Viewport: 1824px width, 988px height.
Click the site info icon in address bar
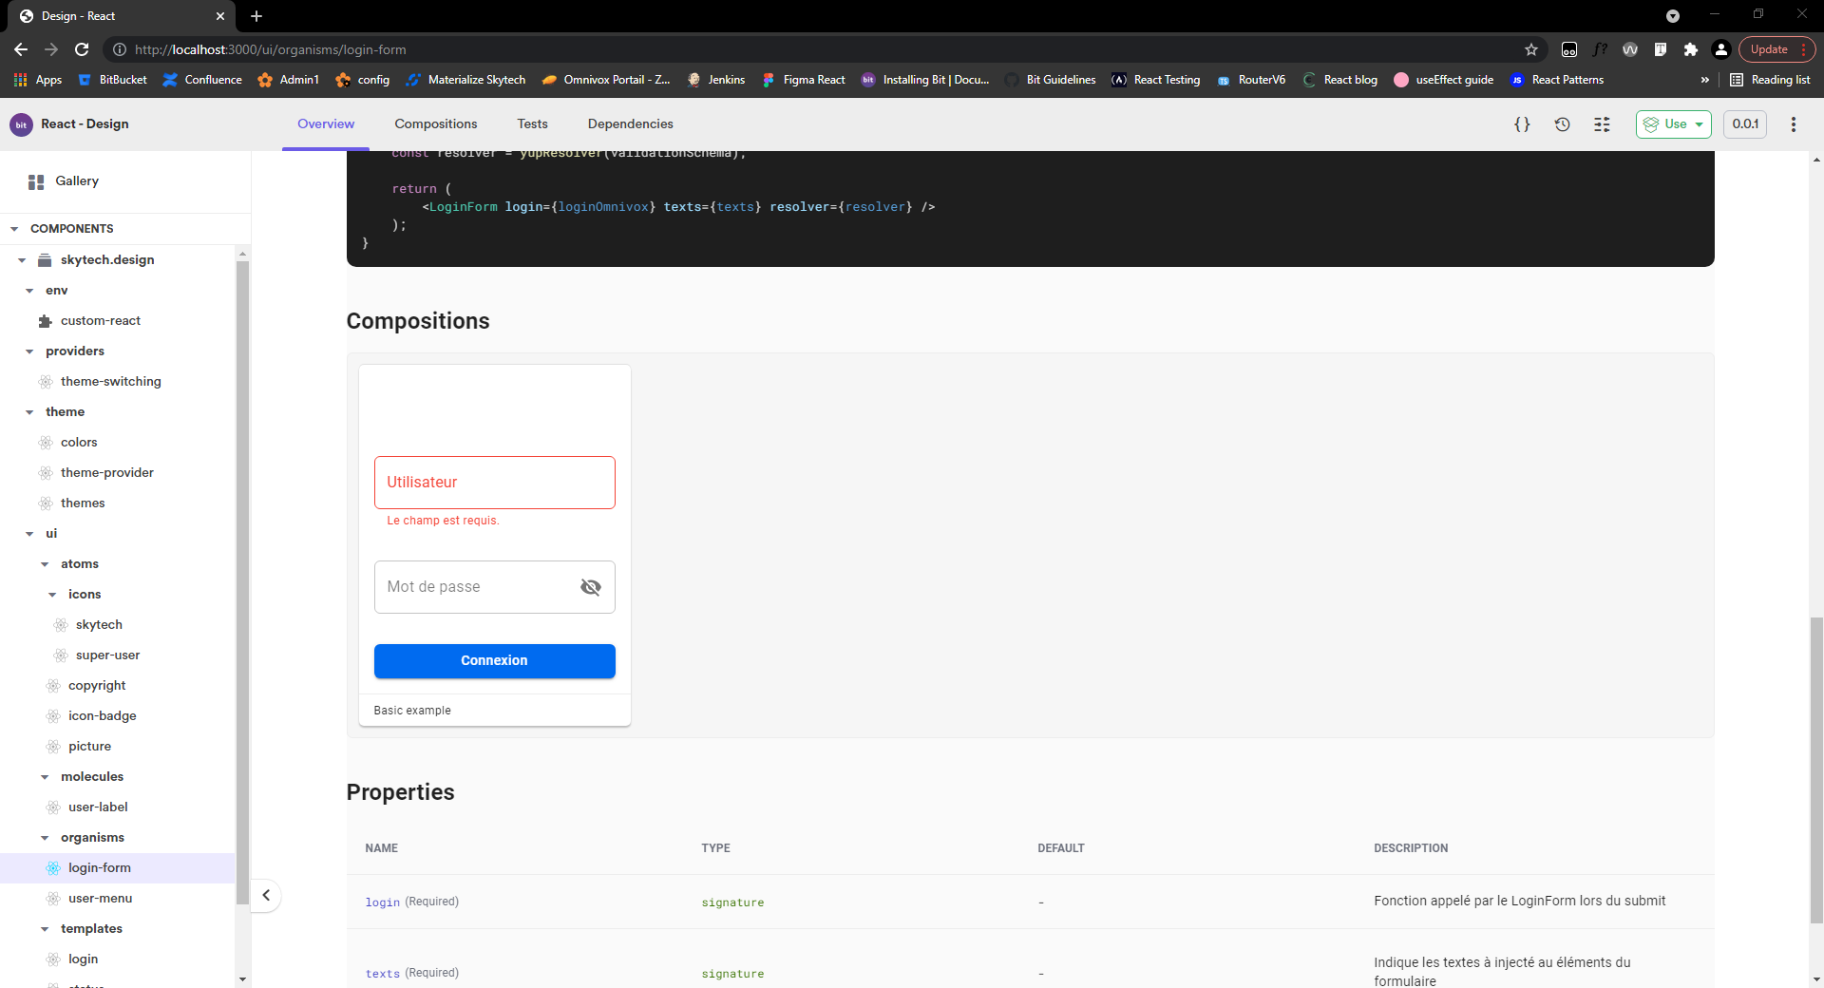pos(120,49)
